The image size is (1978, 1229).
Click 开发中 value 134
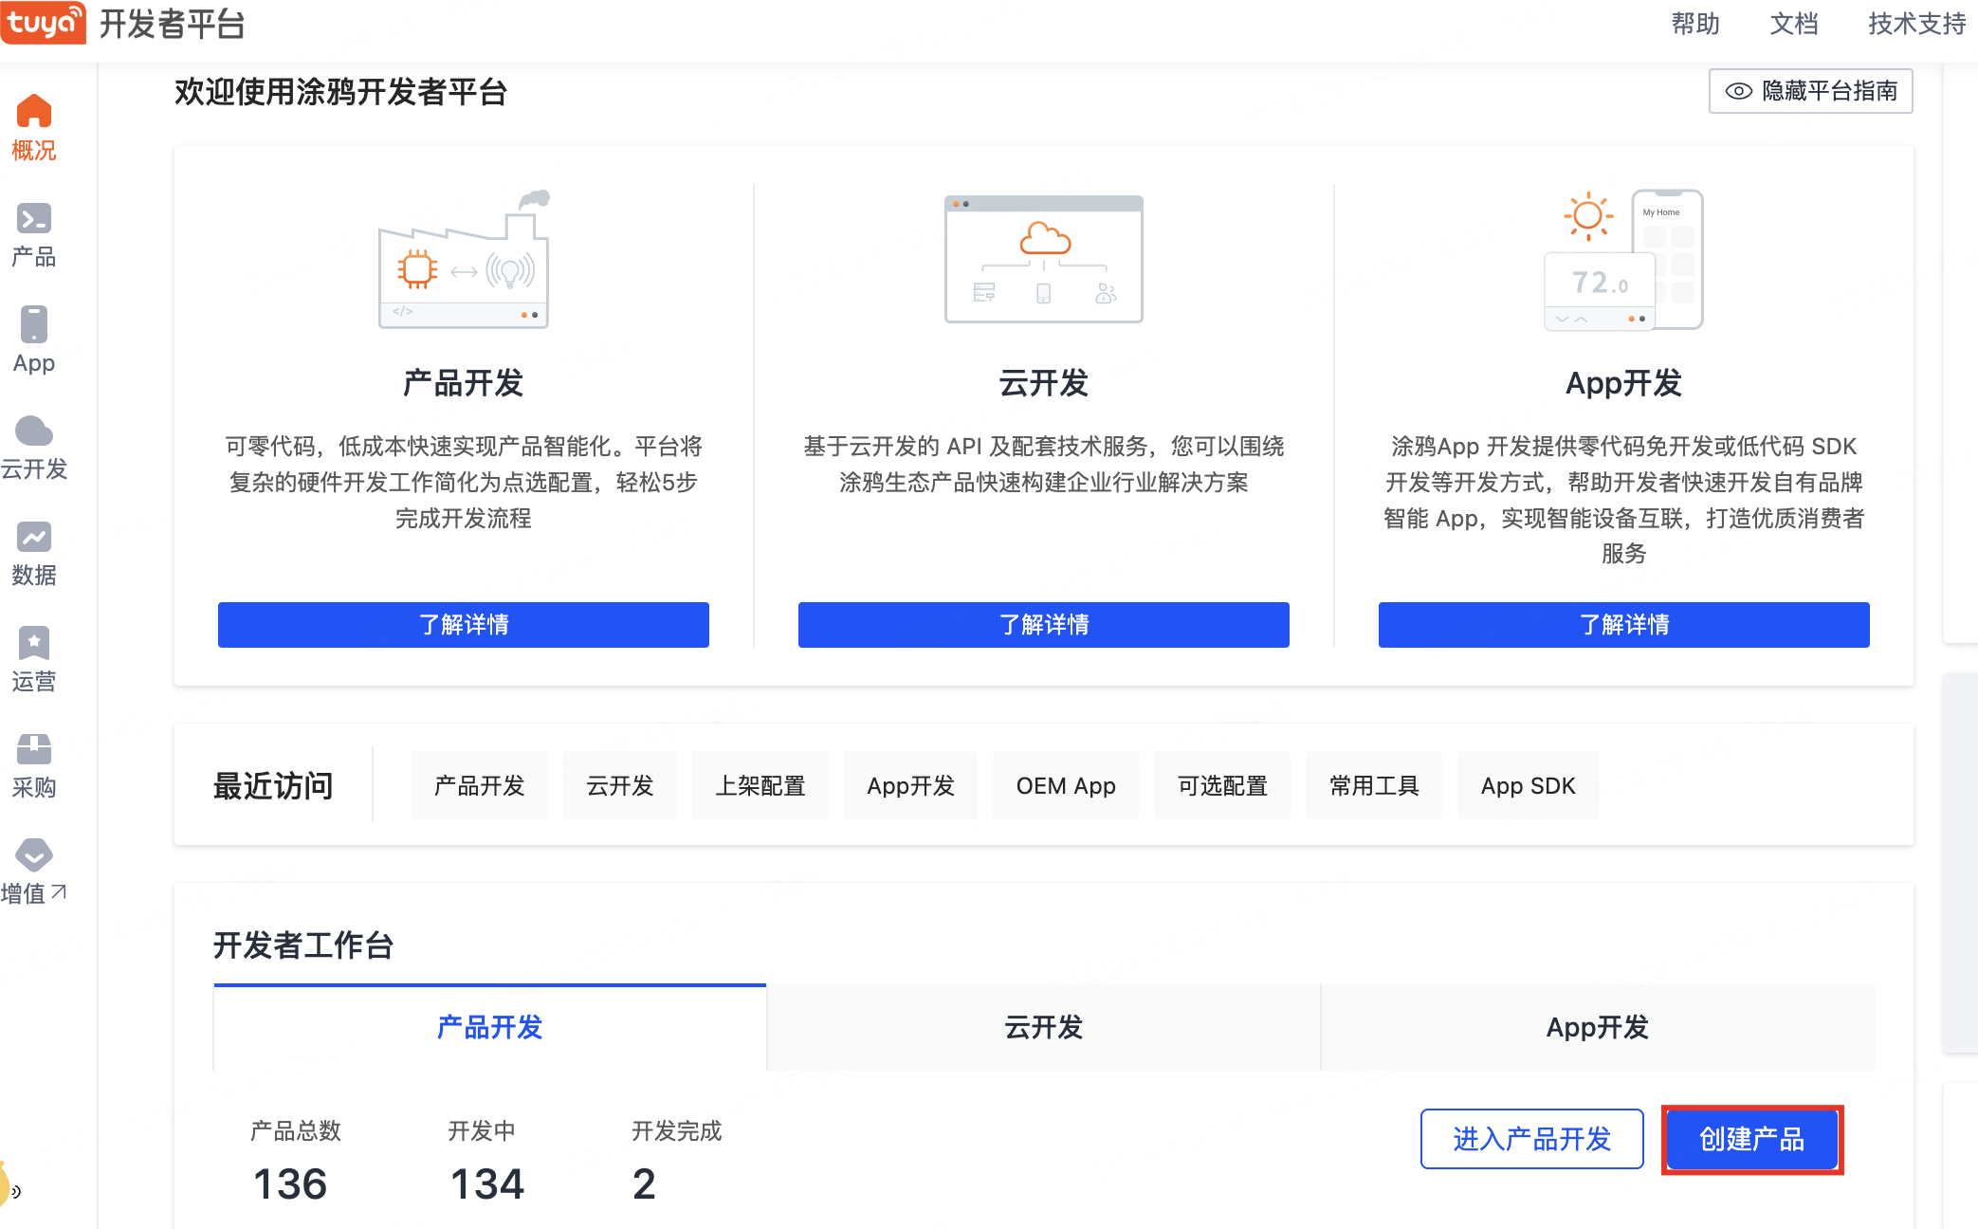[487, 1184]
